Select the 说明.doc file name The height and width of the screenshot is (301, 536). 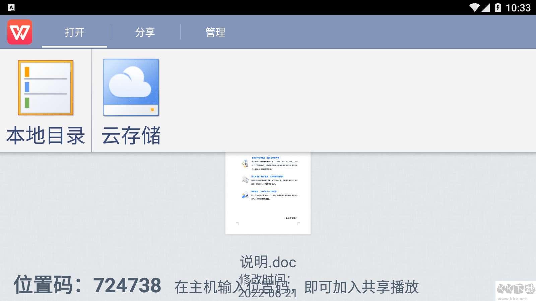click(268, 262)
